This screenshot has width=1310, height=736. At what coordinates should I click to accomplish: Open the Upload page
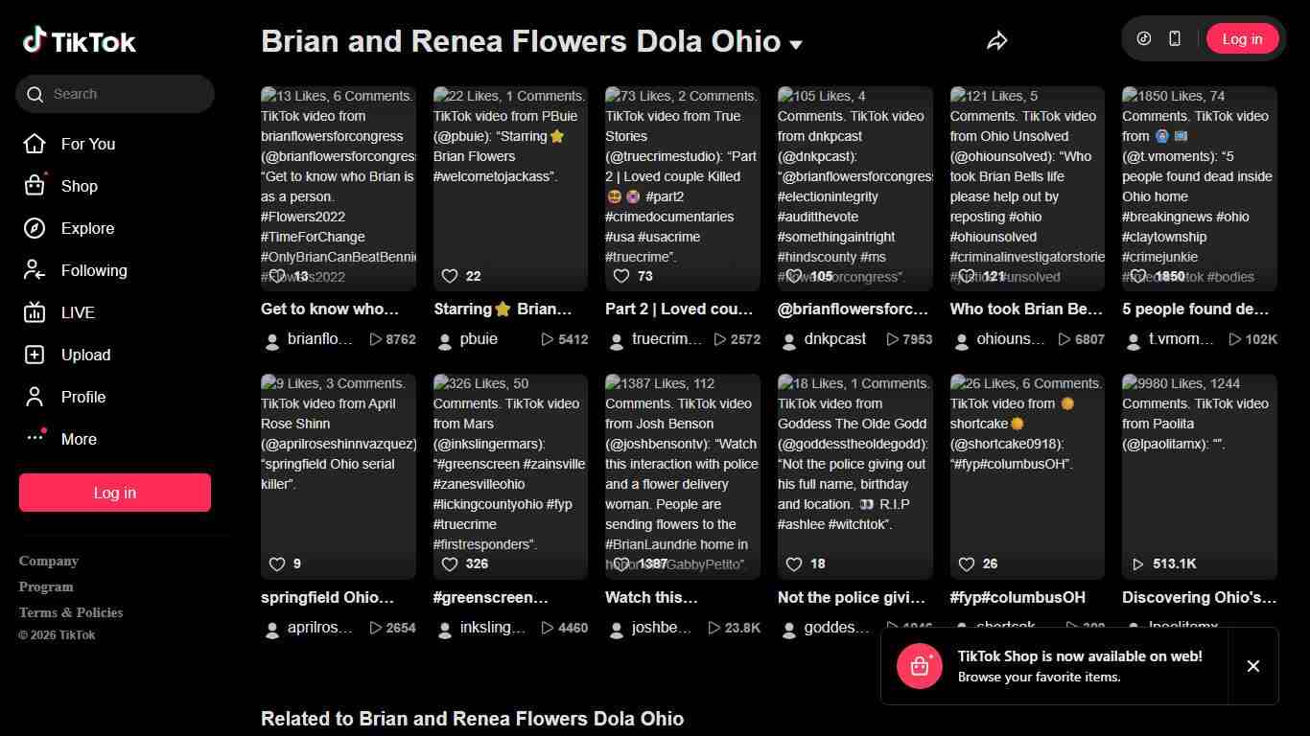(85, 355)
